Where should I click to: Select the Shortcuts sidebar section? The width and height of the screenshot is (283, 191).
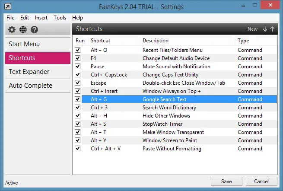click(38, 58)
